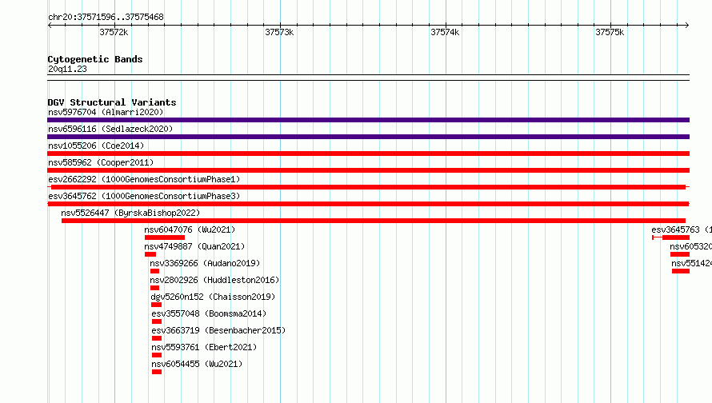This screenshot has height=403, width=712.
Task: Open the nsv55142 variant label
Action: coord(691,263)
